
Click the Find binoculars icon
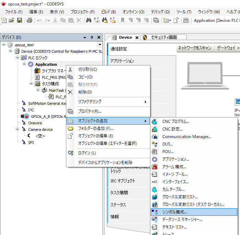pyautogui.click(x=89, y=20)
